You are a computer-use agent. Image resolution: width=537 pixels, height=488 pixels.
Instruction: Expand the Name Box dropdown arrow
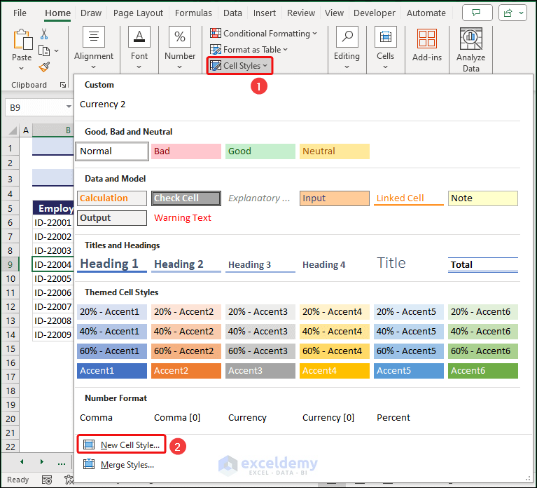click(x=69, y=107)
